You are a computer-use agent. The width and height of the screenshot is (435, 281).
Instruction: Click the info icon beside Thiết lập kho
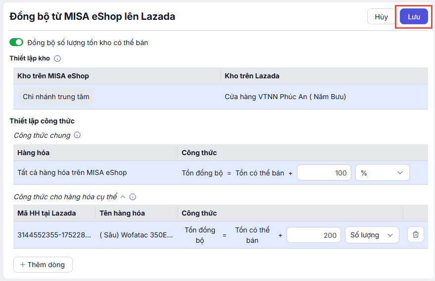57,58
